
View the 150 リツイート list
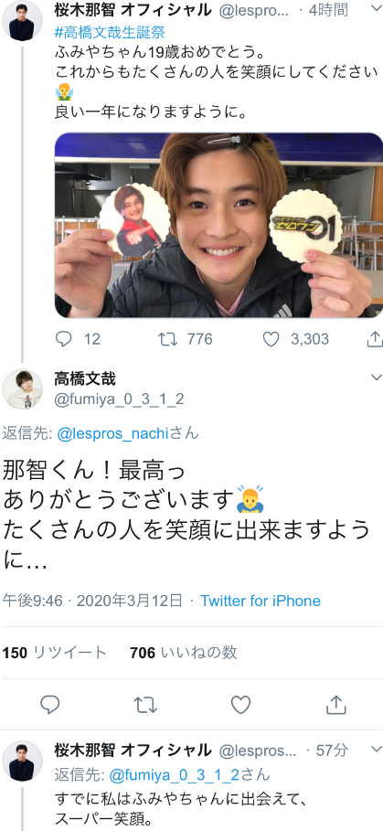coord(55,653)
